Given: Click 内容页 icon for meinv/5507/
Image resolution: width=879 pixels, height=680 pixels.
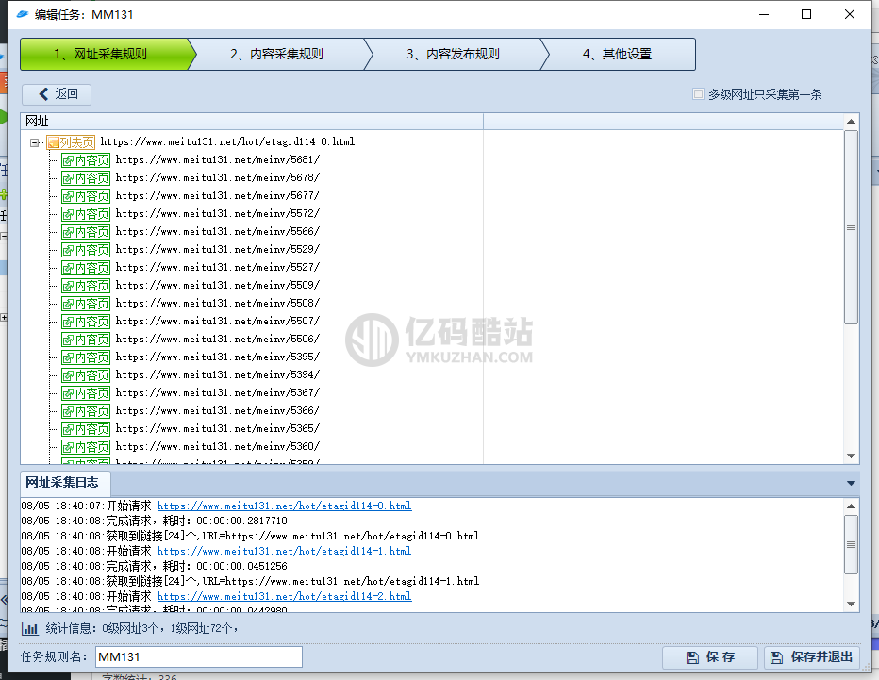Looking at the screenshot, I should pos(86,322).
